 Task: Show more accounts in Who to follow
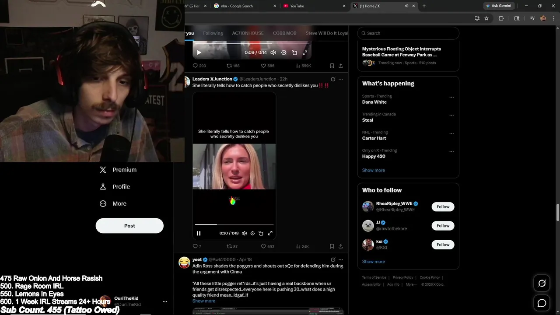point(374,262)
